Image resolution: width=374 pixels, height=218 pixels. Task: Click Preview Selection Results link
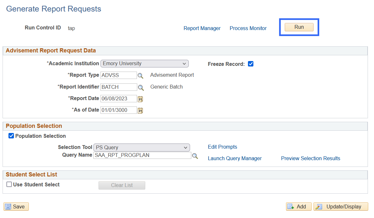310,159
